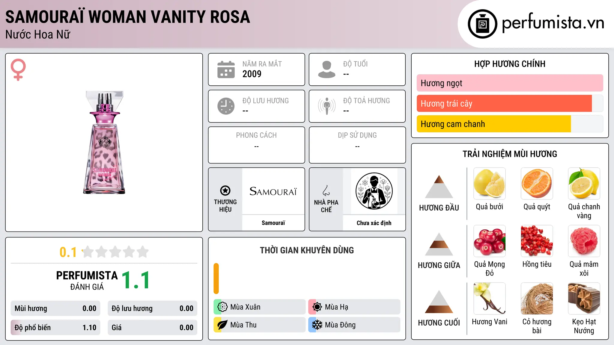Screen dimensions: 614x345
Task: Click the orange 0.1 user rating
Action: point(68,252)
